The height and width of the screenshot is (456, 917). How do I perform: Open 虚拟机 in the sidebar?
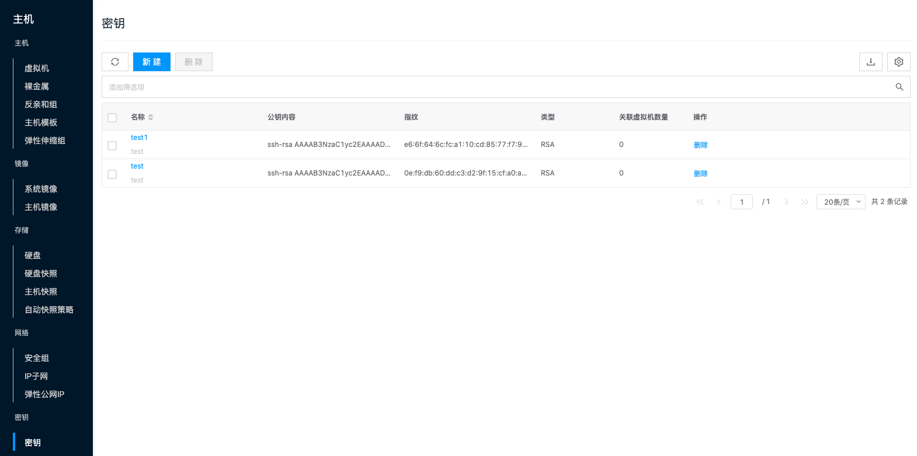[x=37, y=68]
